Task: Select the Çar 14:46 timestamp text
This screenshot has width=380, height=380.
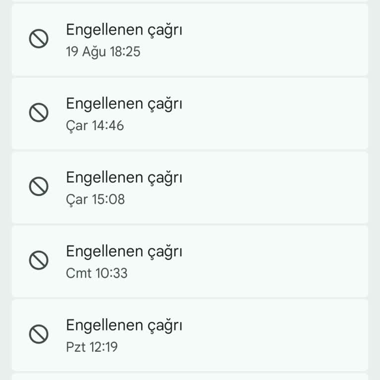Action: point(95,126)
